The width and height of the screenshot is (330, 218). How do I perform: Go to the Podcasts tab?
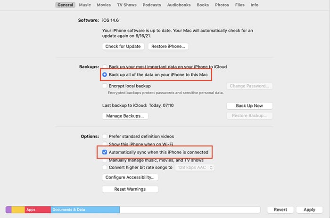(151, 5)
